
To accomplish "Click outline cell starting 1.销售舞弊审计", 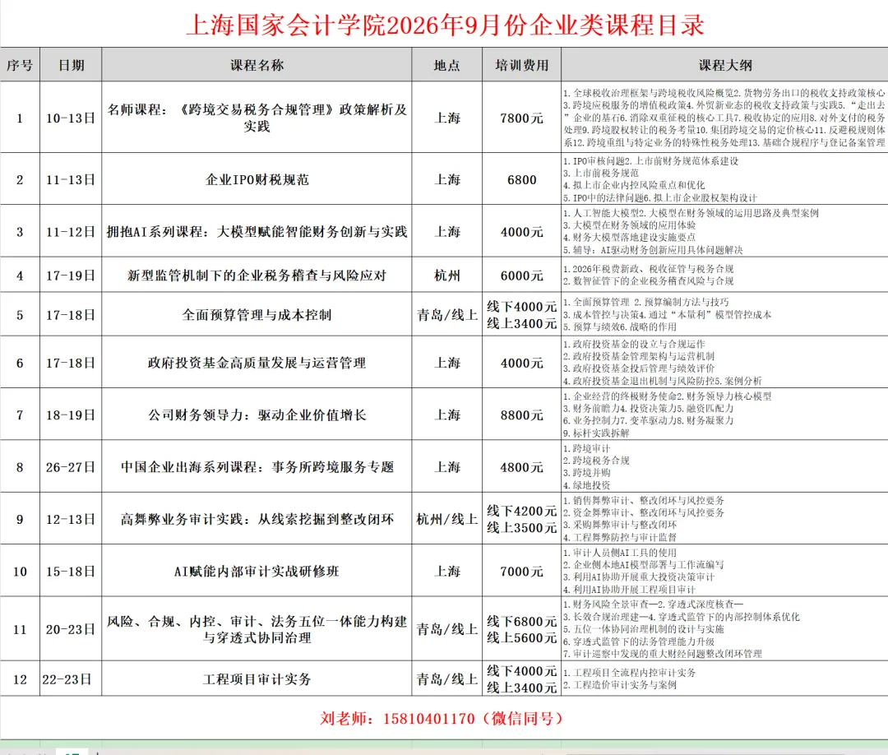I will [725, 518].
